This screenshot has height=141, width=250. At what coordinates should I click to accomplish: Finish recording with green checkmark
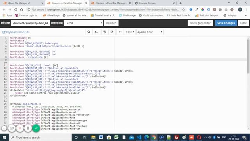click(36, 128)
